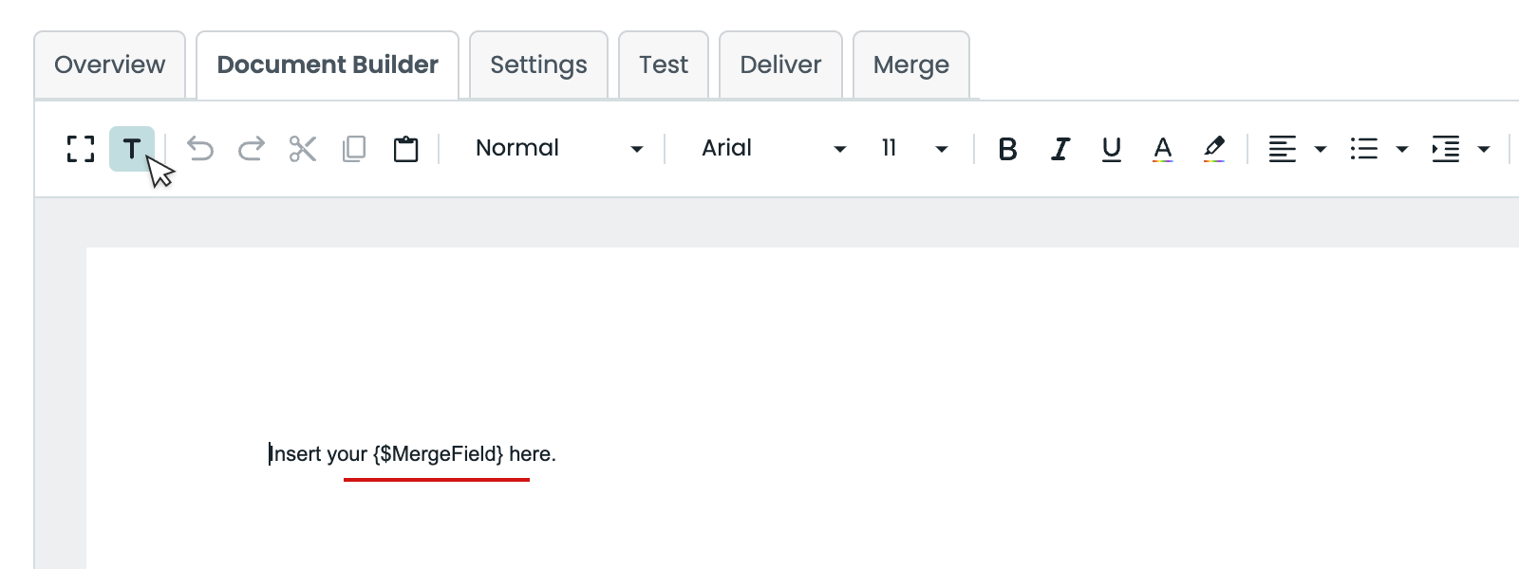1519x569 pixels.
Task: Toggle italic formatting
Action: (1060, 149)
